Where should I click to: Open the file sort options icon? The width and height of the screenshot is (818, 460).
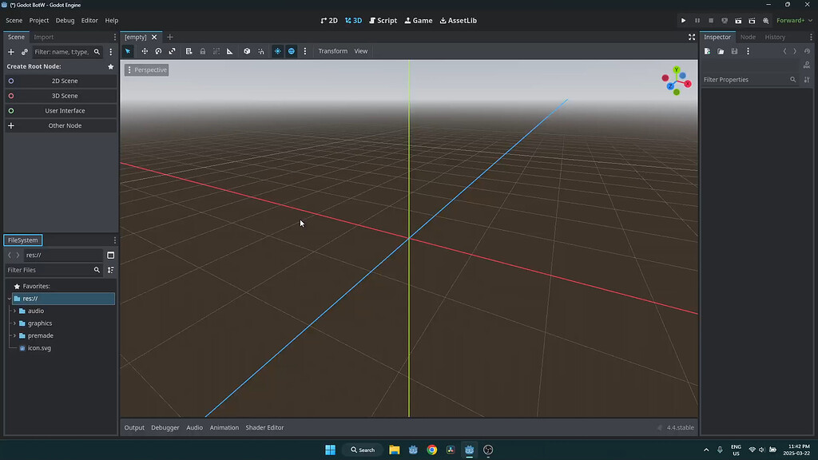click(x=110, y=270)
